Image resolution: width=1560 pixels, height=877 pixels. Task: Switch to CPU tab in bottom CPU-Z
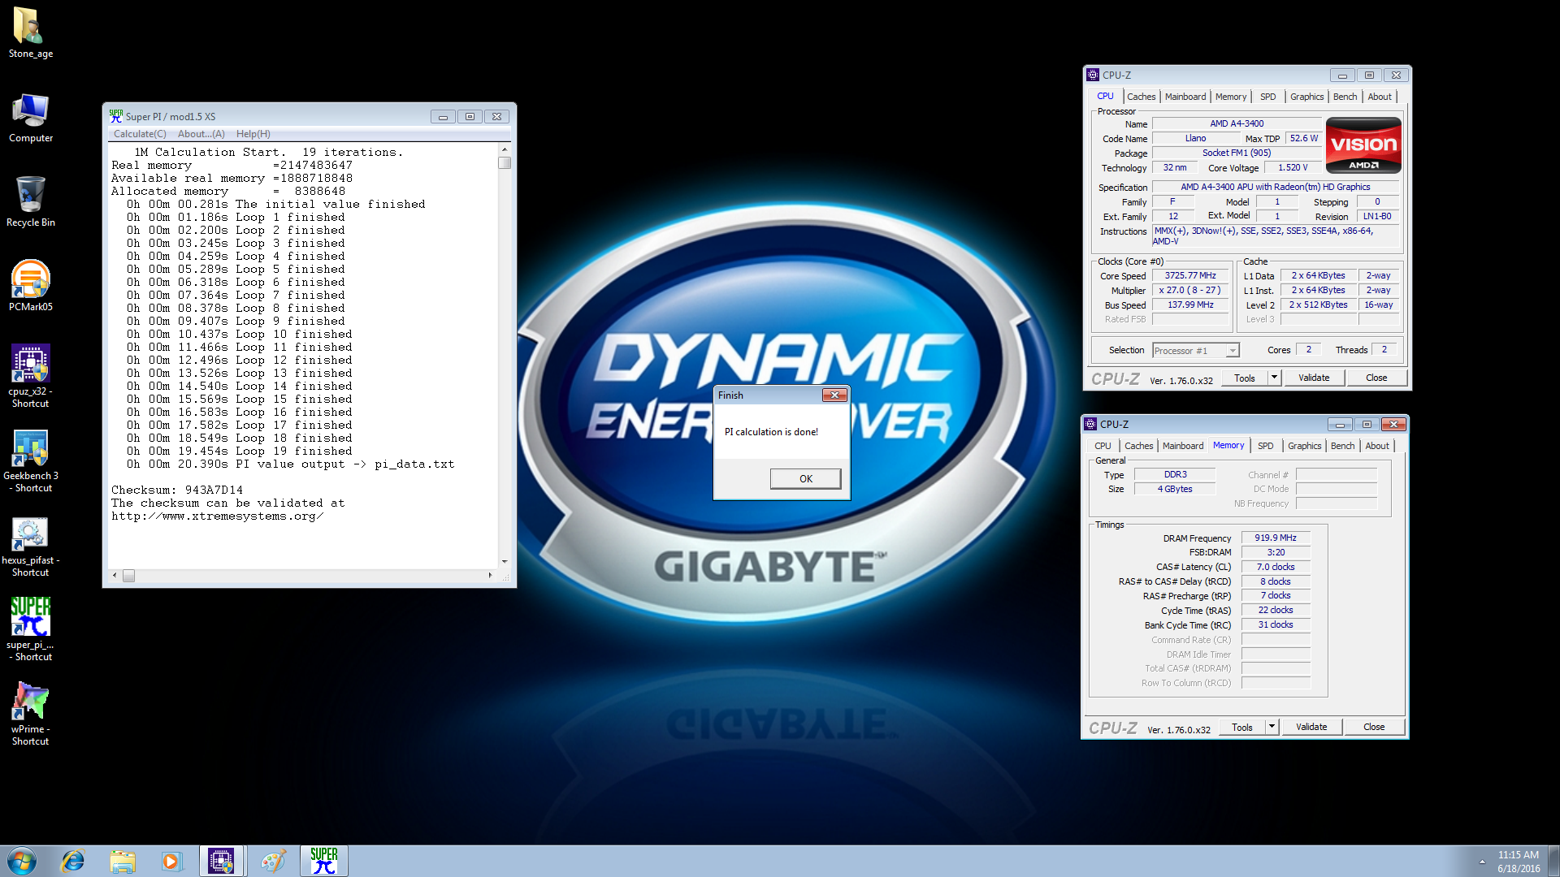click(1103, 446)
